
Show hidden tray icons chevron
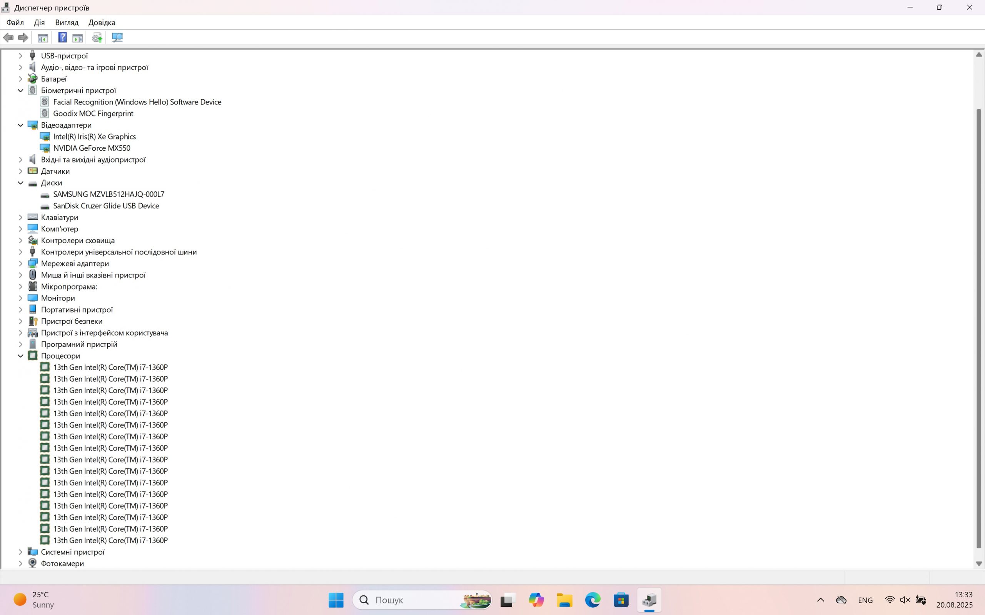coord(821,600)
